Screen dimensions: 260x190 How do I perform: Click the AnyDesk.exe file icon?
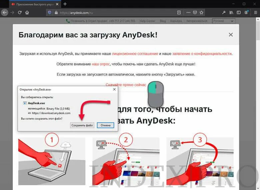(x=25, y=103)
